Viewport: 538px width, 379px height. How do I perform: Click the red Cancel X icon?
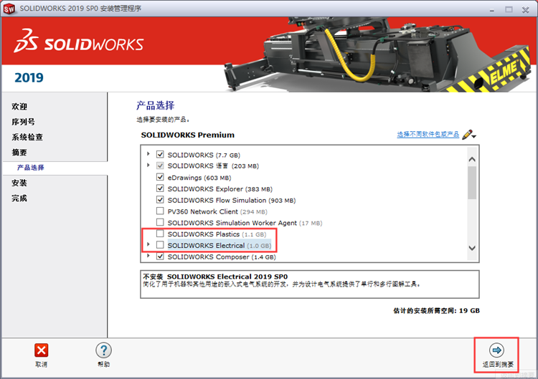point(41,350)
